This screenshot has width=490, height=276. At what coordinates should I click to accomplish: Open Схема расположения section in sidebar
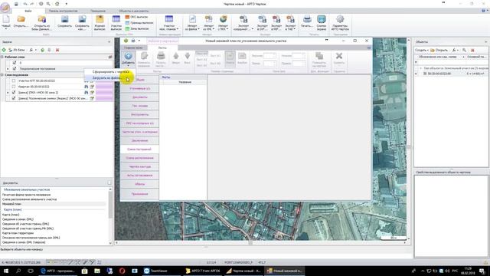click(139, 158)
